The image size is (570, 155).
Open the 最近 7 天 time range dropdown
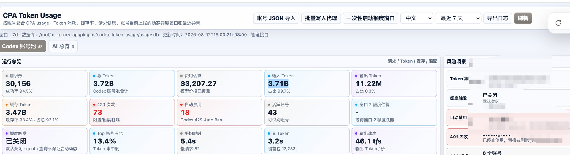(458, 18)
